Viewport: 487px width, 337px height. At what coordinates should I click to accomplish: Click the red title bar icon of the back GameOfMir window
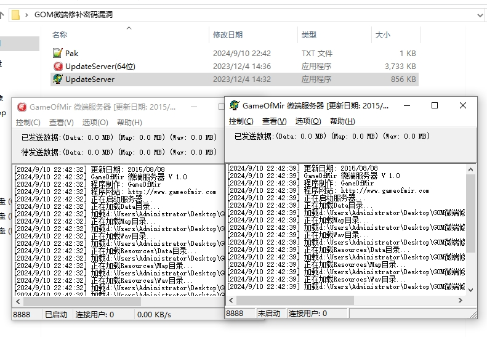(22, 107)
